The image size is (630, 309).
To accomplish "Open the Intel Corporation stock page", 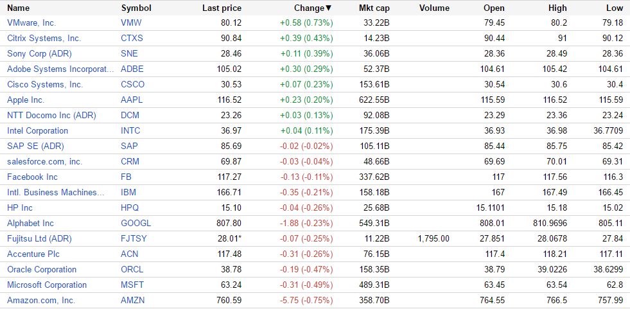I will pyautogui.click(x=37, y=130).
